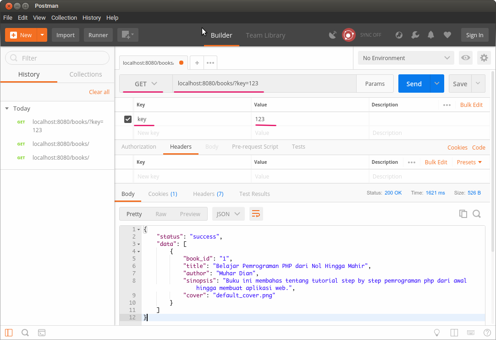Click the notifications bell icon
Image resolution: width=496 pixels, height=340 pixels.
pyautogui.click(x=431, y=35)
